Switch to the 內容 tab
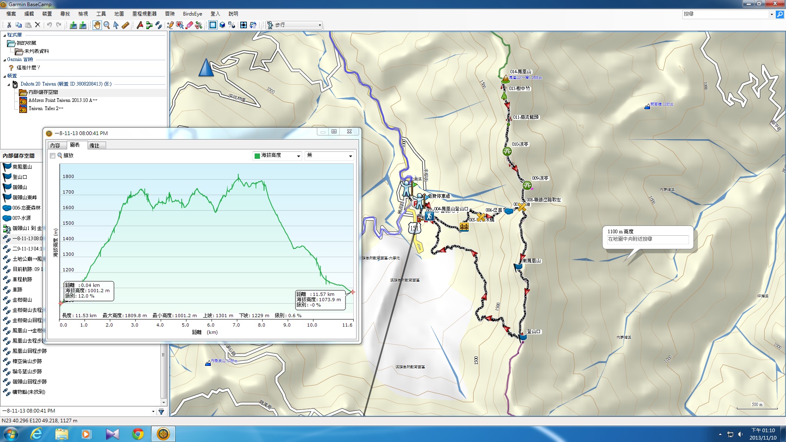 pyautogui.click(x=55, y=146)
